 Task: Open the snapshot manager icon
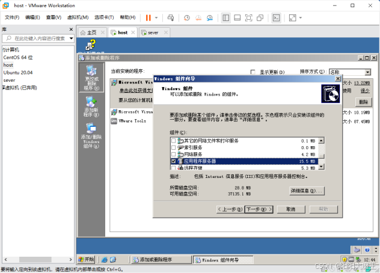tap(210, 17)
